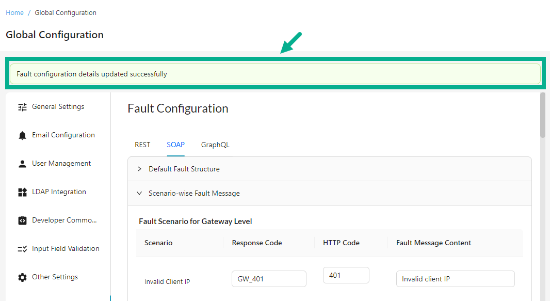Click the success notification banner

[x=275, y=74]
